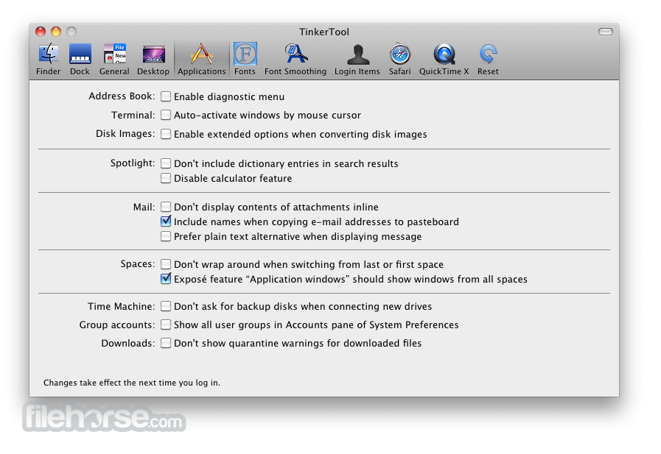Open the Desktop settings pane
The height and width of the screenshot is (454, 661).
[x=153, y=59]
